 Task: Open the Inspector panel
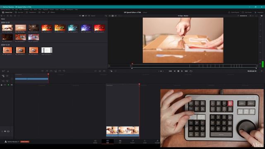[x=259, y=12]
